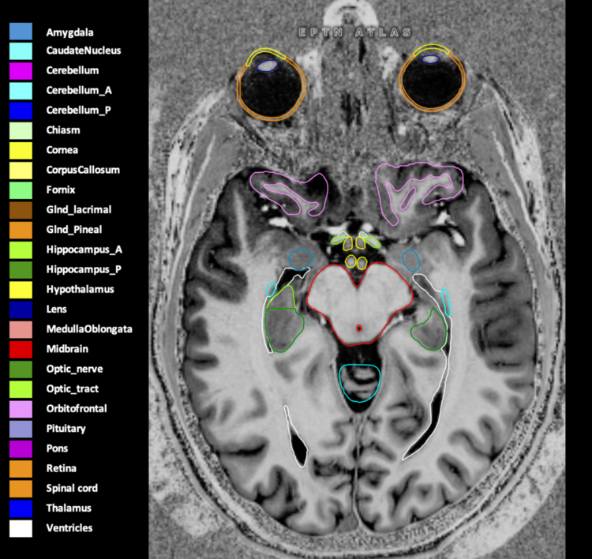Select the "Ventricles" label
The width and height of the screenshot is (592, 559).
coord(69,528)
